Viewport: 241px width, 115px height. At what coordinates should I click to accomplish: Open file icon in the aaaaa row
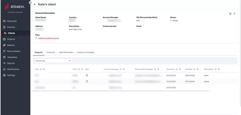pos(87,81)
